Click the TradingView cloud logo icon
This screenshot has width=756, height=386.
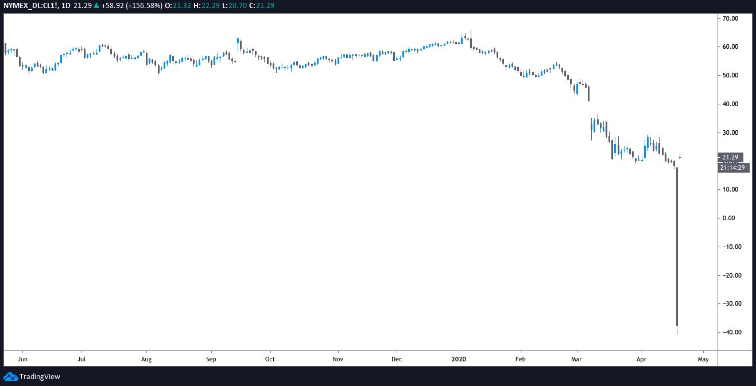coord(10,377)
